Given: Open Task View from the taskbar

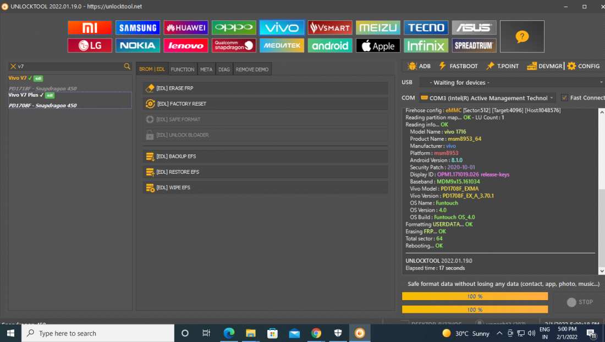Looking at the screenshot, I should coord(206,333).
